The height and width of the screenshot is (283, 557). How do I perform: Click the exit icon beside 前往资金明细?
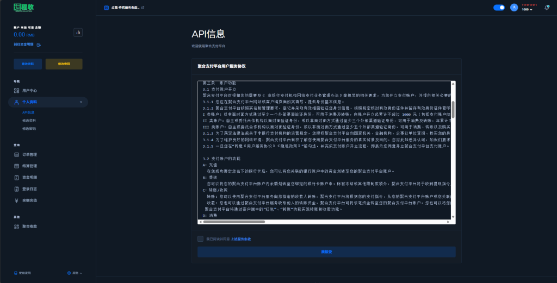pos(39,45)
